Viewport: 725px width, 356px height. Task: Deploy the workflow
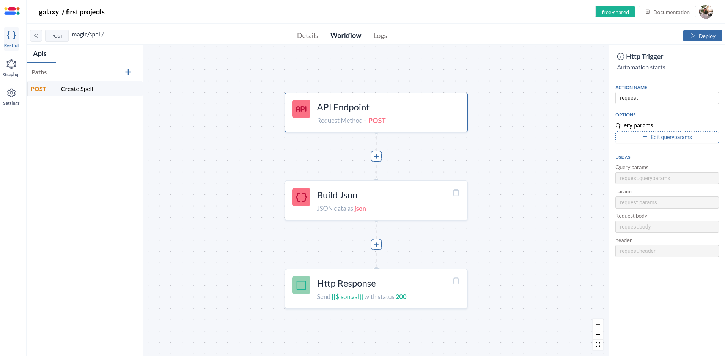tap(702, 35)
